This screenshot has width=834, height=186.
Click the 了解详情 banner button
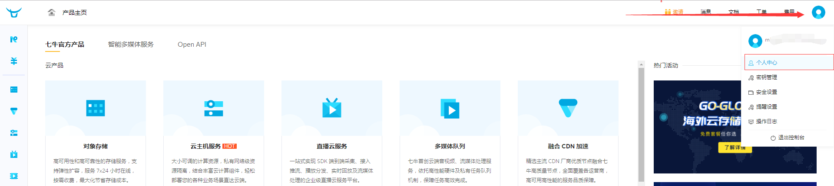point(735,148)
